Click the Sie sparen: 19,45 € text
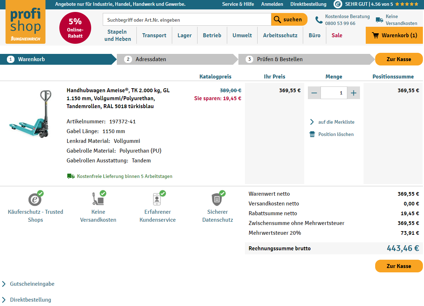 [218, 98]
